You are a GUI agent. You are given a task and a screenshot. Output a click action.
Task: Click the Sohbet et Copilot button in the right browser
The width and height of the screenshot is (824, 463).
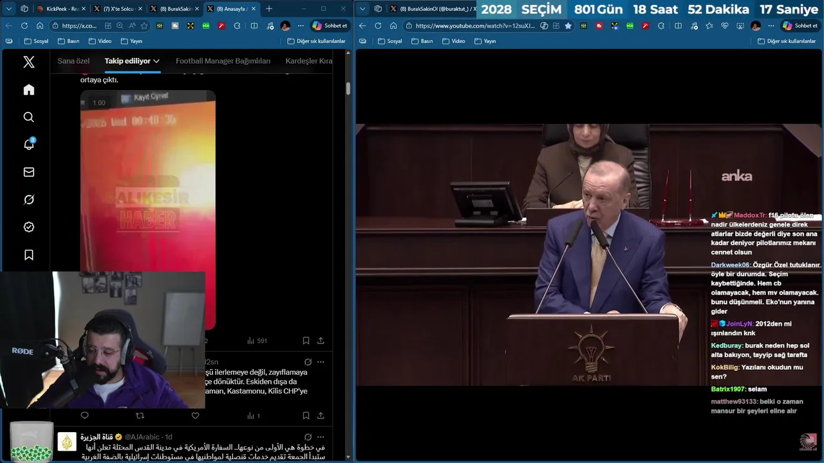[x=800, y=26]
